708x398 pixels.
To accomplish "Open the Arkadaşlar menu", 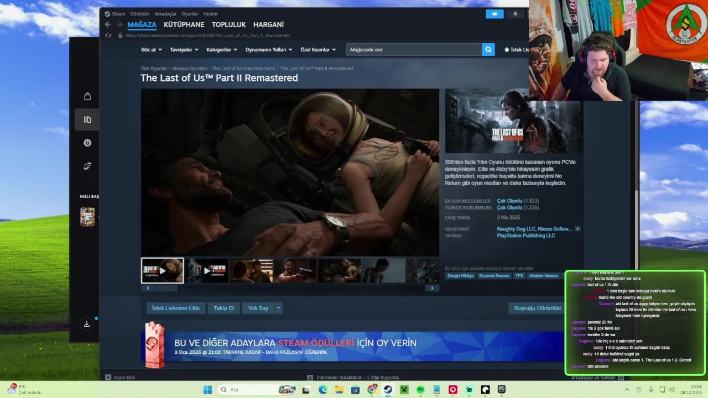I will tap(166, 14).
